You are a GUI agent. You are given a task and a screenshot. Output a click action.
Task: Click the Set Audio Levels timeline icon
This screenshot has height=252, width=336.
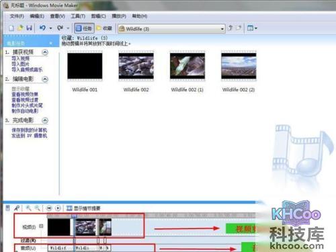point(7,208)
